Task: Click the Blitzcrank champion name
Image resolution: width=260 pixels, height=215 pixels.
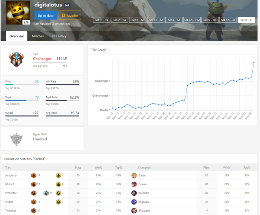Action: pos(144,211)
